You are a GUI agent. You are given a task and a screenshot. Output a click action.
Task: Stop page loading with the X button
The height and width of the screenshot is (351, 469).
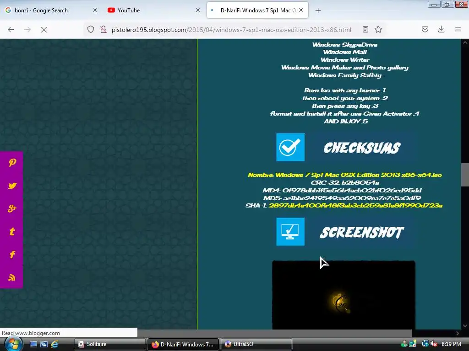click(44, 30)
